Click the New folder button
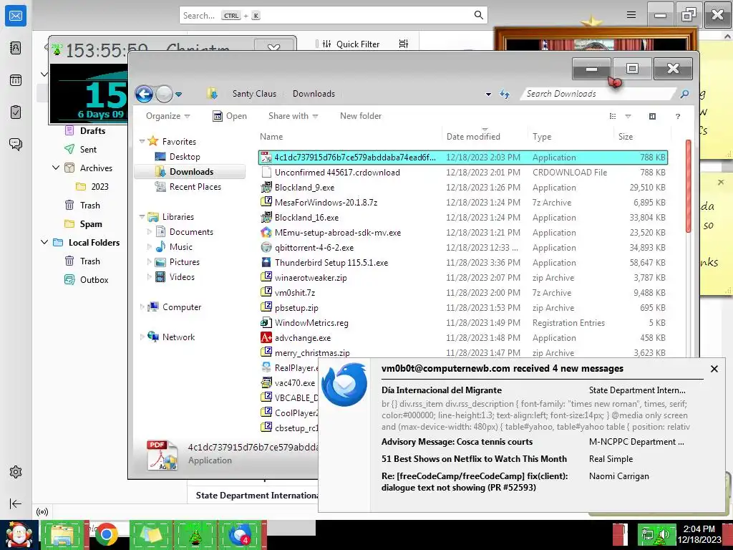733x550 pixels. [361, 116]
